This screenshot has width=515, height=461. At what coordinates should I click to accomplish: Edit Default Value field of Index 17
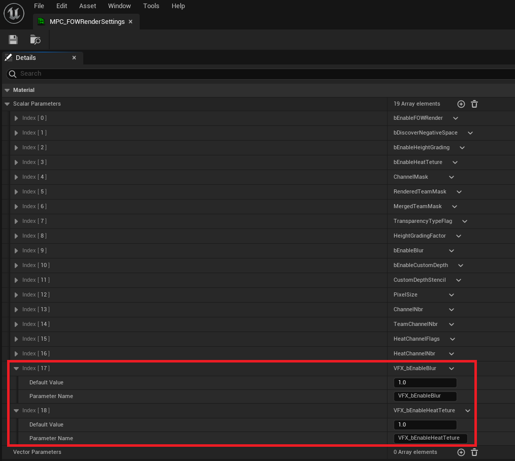[x=425, y=382]
